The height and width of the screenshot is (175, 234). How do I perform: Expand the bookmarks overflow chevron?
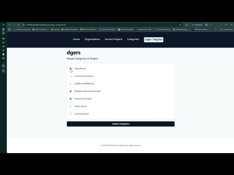pyautogui.click(x=216, y=30)
